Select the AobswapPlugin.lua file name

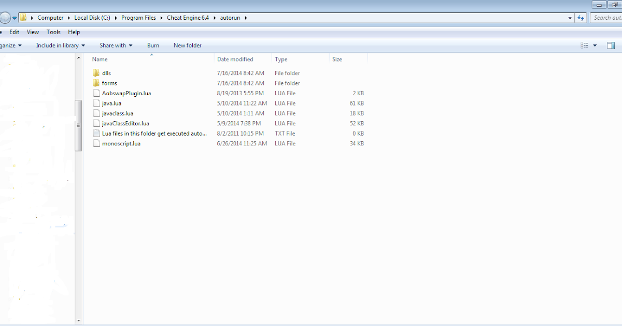click(x=126, y=93)
